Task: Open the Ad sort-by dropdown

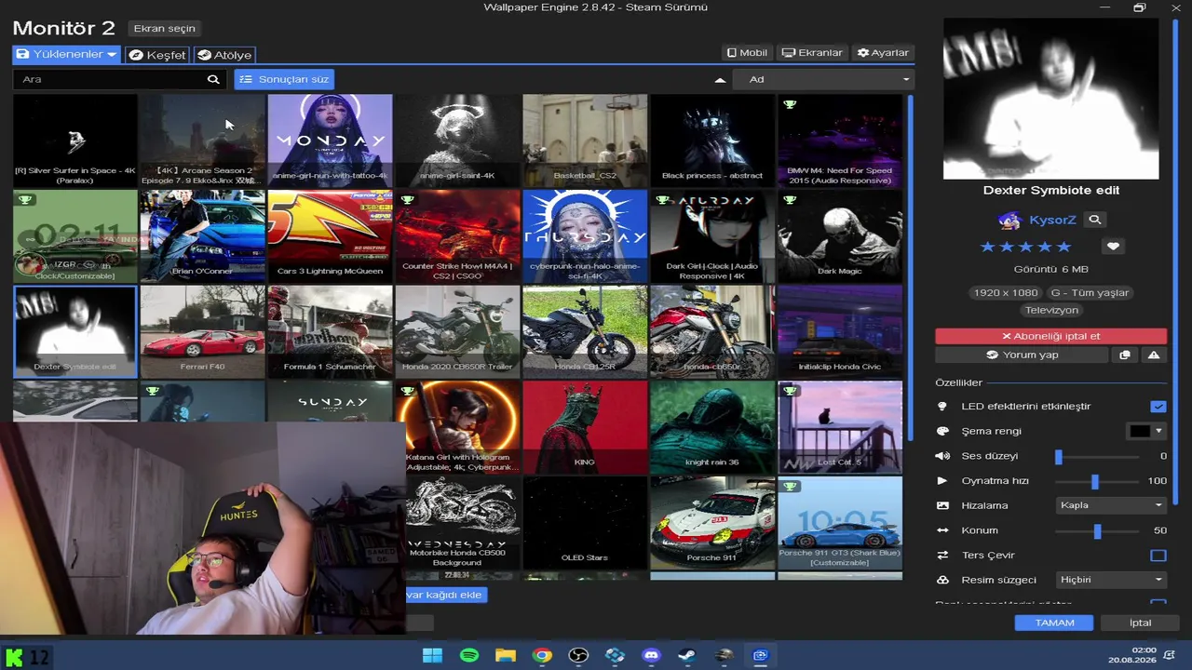Action: click(x=823, y=80)
